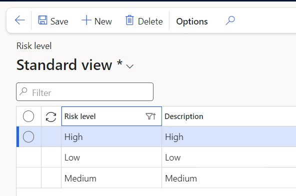Select the Low risk level cell

tap(111, 157)
